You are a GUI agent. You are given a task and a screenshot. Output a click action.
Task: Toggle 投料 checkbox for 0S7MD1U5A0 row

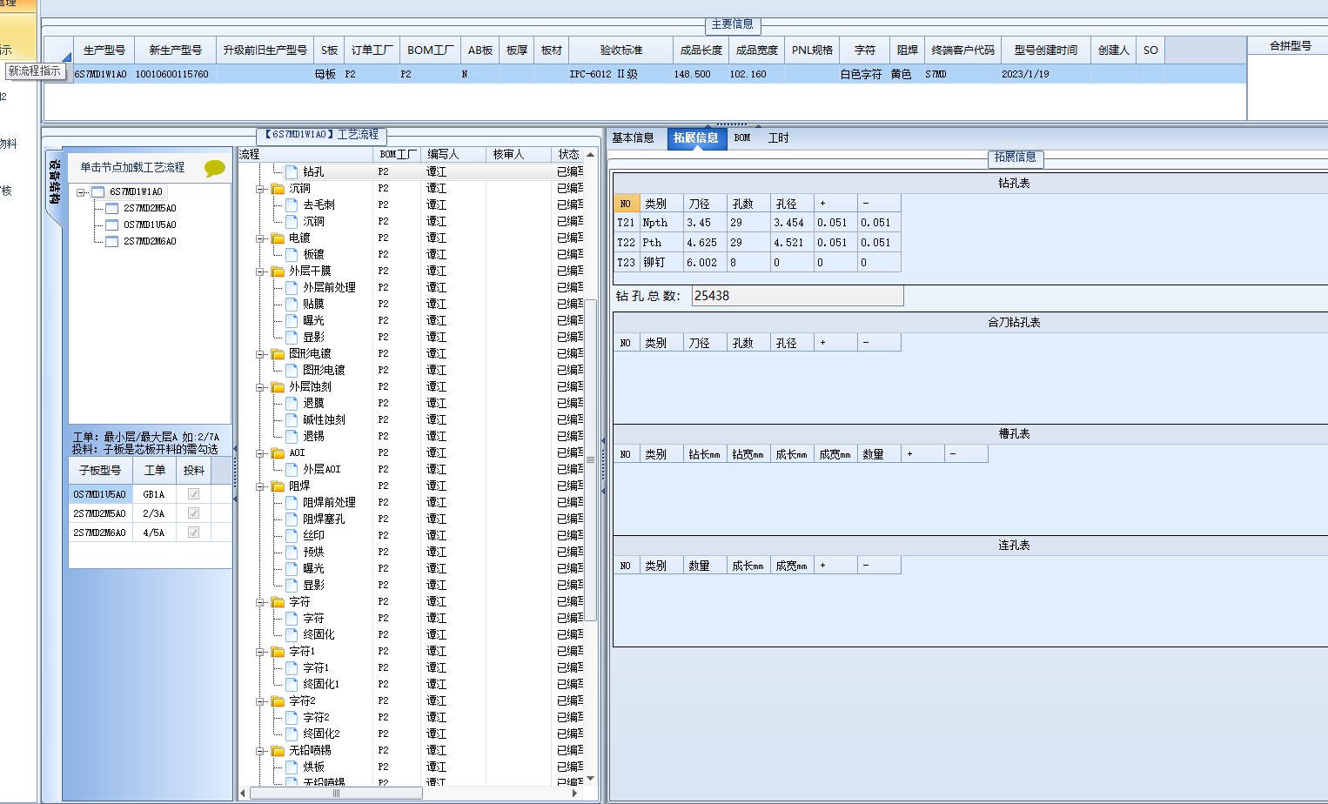click(193, 494)
